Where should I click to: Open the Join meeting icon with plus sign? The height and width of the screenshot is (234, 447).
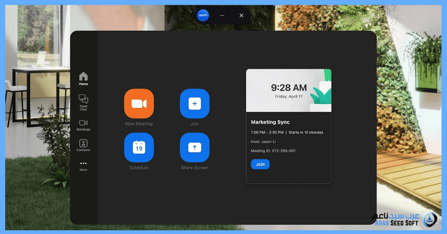[194, 104]
